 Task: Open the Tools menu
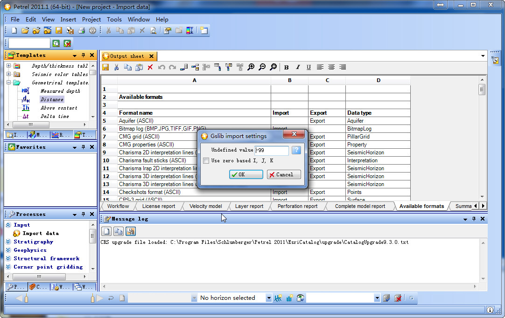click(x=114, y=19)
